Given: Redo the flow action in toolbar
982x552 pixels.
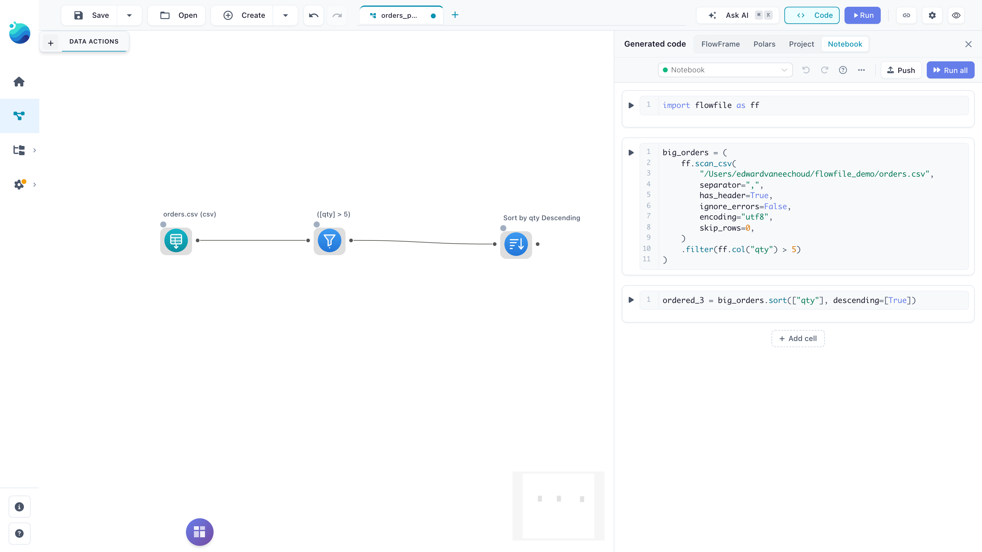Looking at the screenshot, I should coord(337,15).
